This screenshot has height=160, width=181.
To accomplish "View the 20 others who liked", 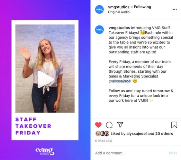I will pyautogui.click(x=164, y=134).
